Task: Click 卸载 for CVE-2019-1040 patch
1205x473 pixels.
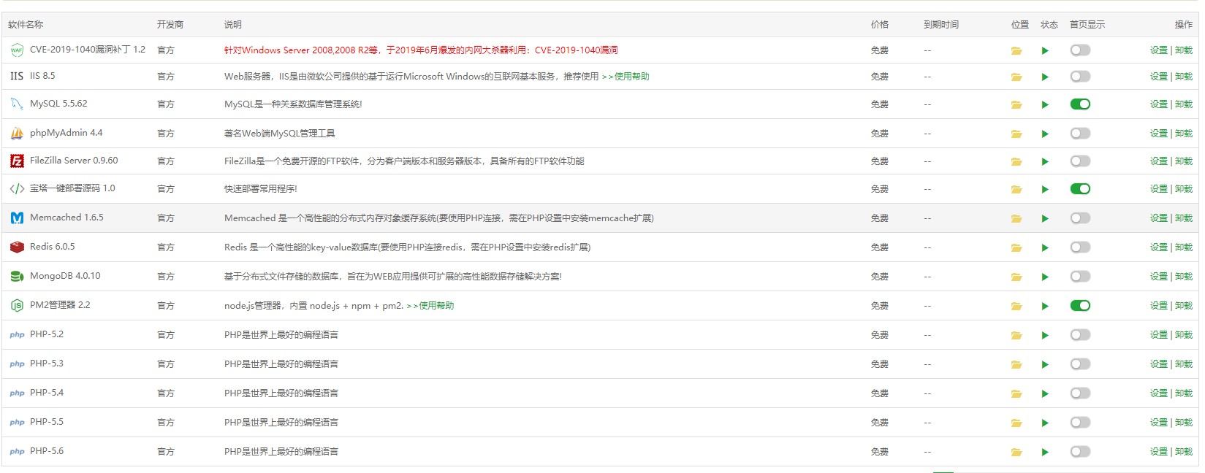Action: tap(1184, 50)
